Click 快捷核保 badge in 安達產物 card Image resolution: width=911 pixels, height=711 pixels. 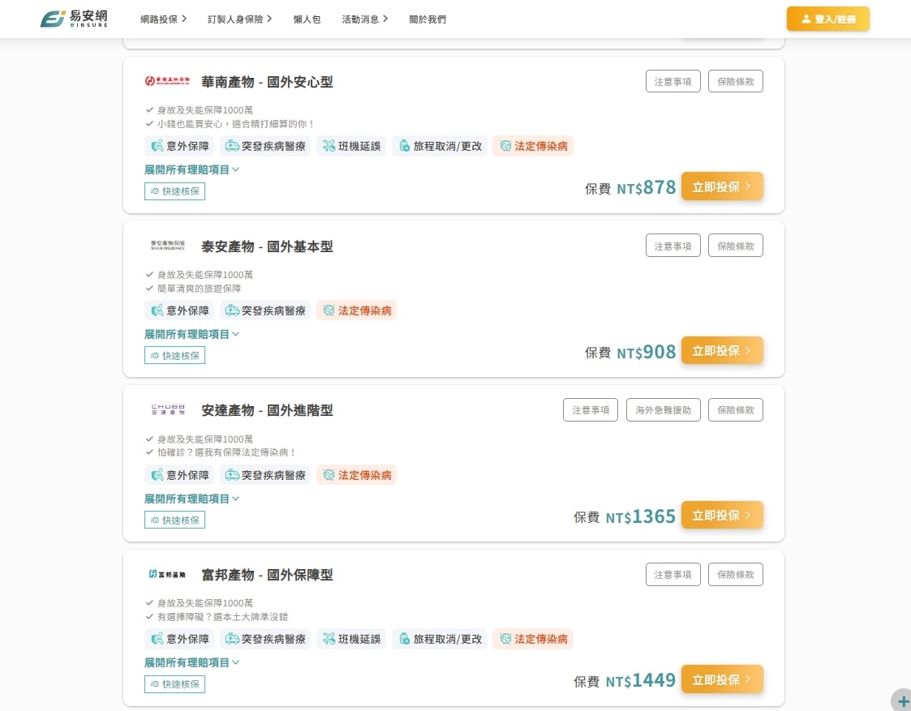[x=175, y=520]
